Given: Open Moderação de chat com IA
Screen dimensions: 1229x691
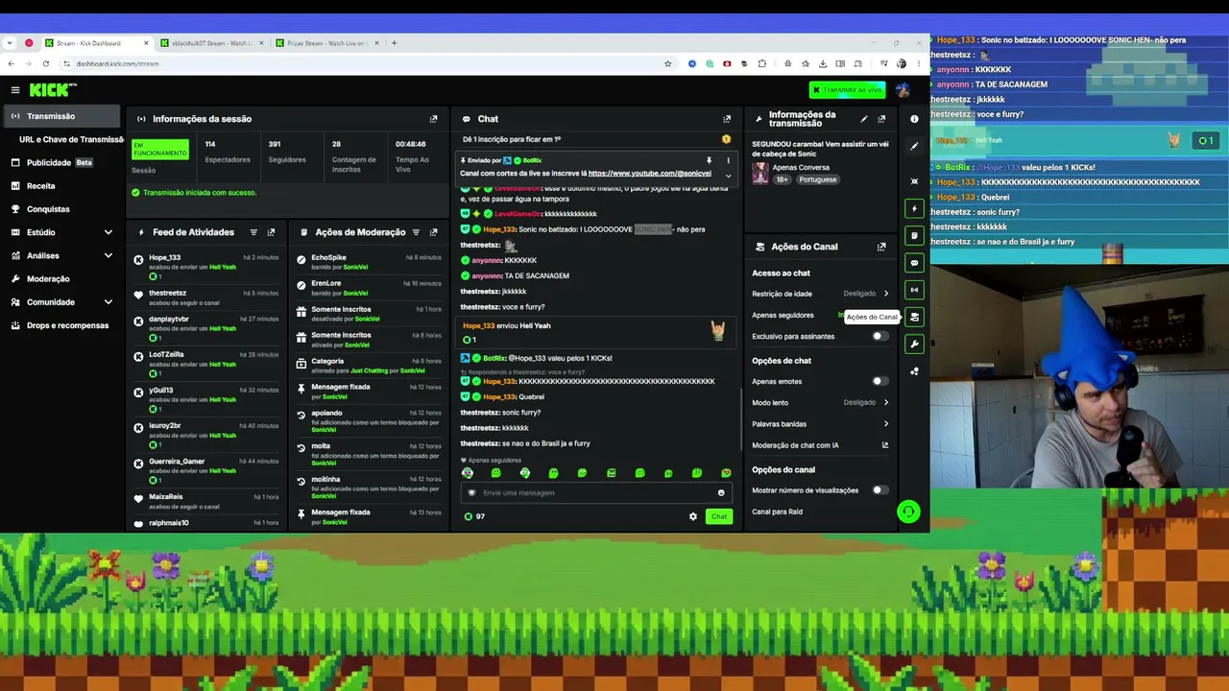Looking at the screenshot, I should (821, 445).
